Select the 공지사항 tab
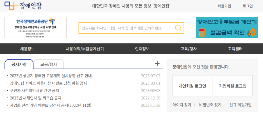The image size is (263, 119). click(19, 64)
